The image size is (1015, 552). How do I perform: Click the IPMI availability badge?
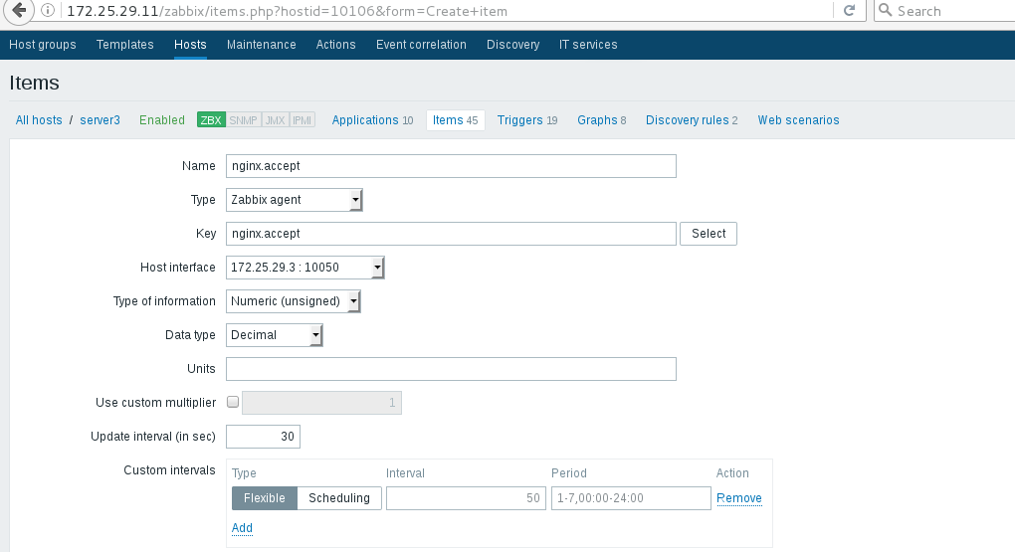302,119
